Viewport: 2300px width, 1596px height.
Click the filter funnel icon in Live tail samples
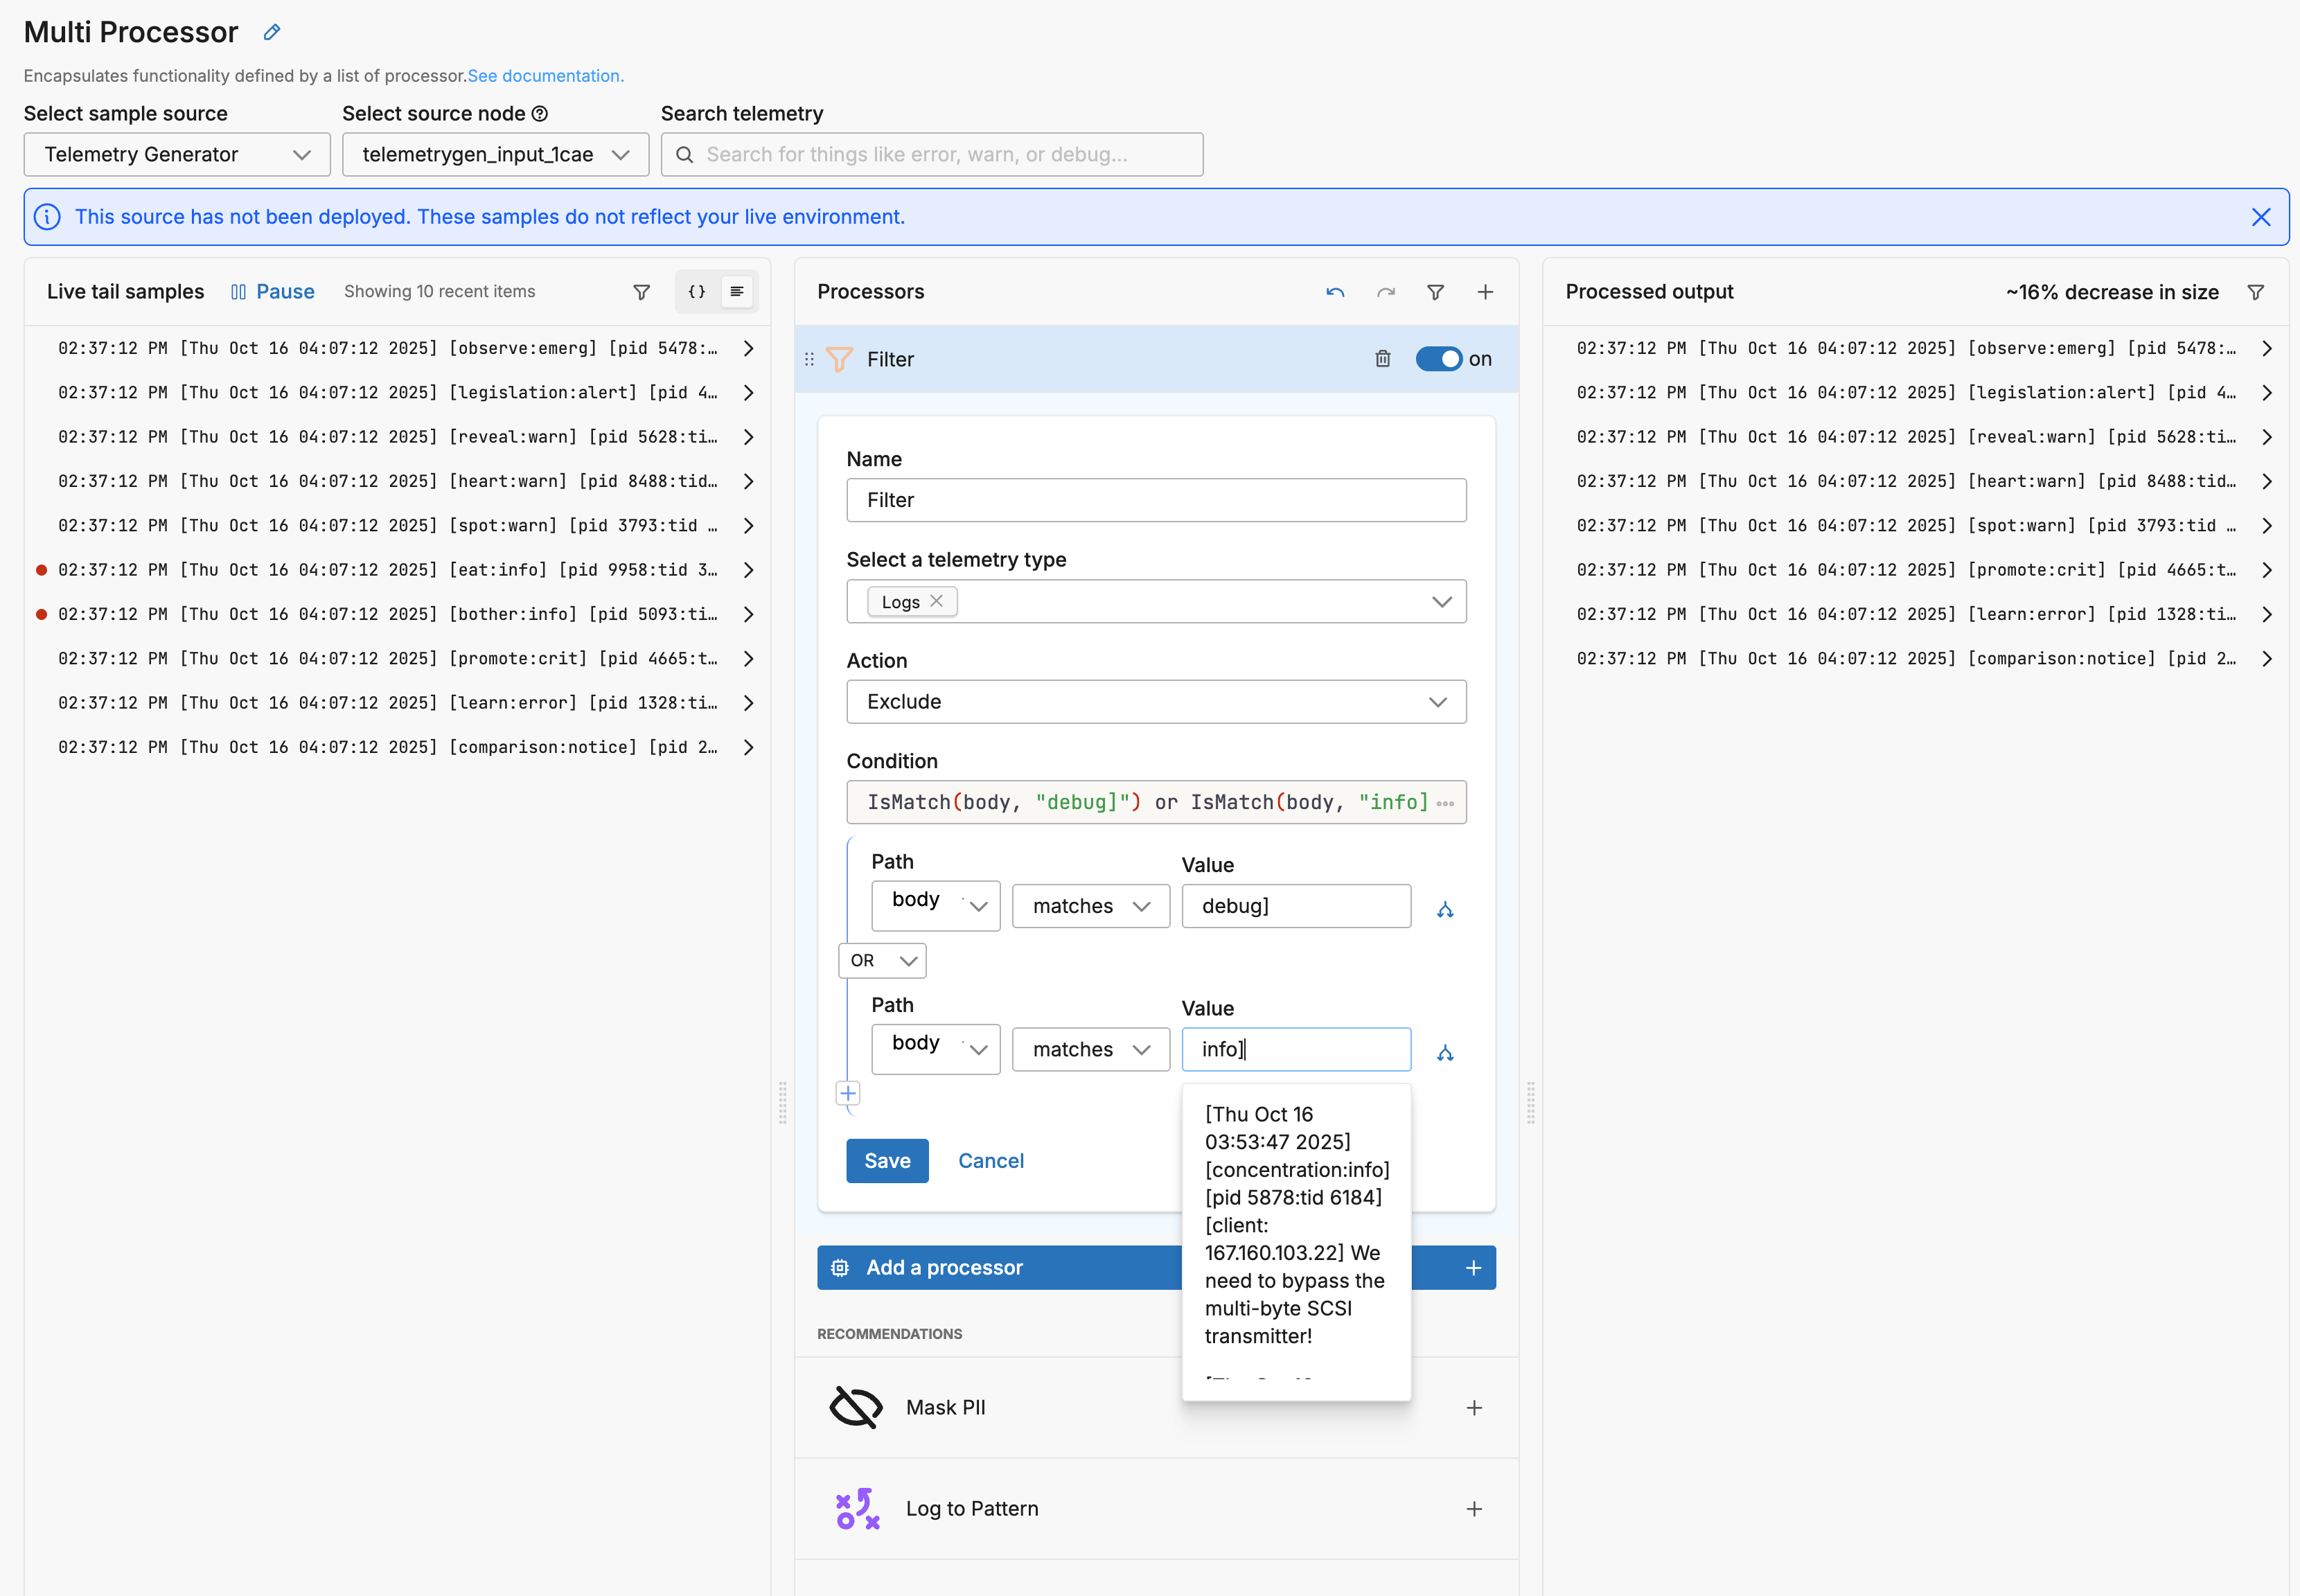click(x=642, y=292)
